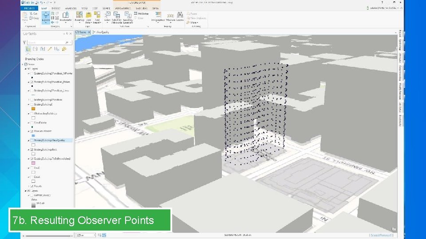Open the Attributes pane
Screen dimensions: 426x239
141,14
